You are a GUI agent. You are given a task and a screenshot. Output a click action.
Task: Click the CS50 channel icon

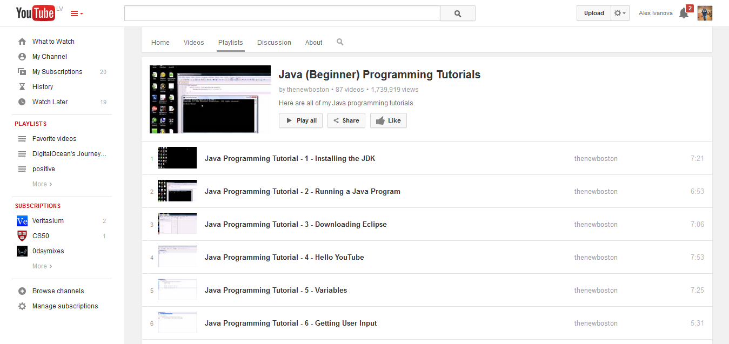pos(22,236)
